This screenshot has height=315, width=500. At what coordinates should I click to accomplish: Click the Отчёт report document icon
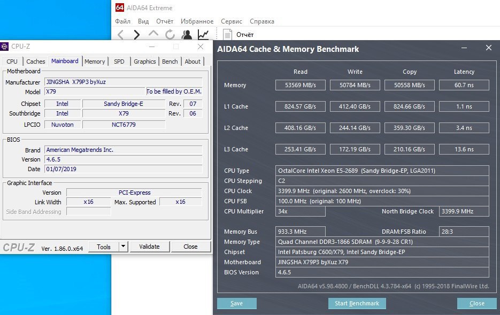227,34
